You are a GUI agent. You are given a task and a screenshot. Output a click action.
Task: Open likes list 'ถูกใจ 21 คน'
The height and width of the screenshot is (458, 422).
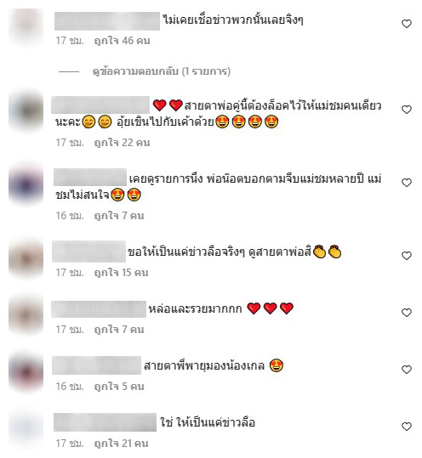click(121, 444)
